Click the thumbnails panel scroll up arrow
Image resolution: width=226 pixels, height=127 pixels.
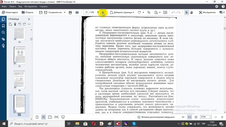(x=31, y=30)
